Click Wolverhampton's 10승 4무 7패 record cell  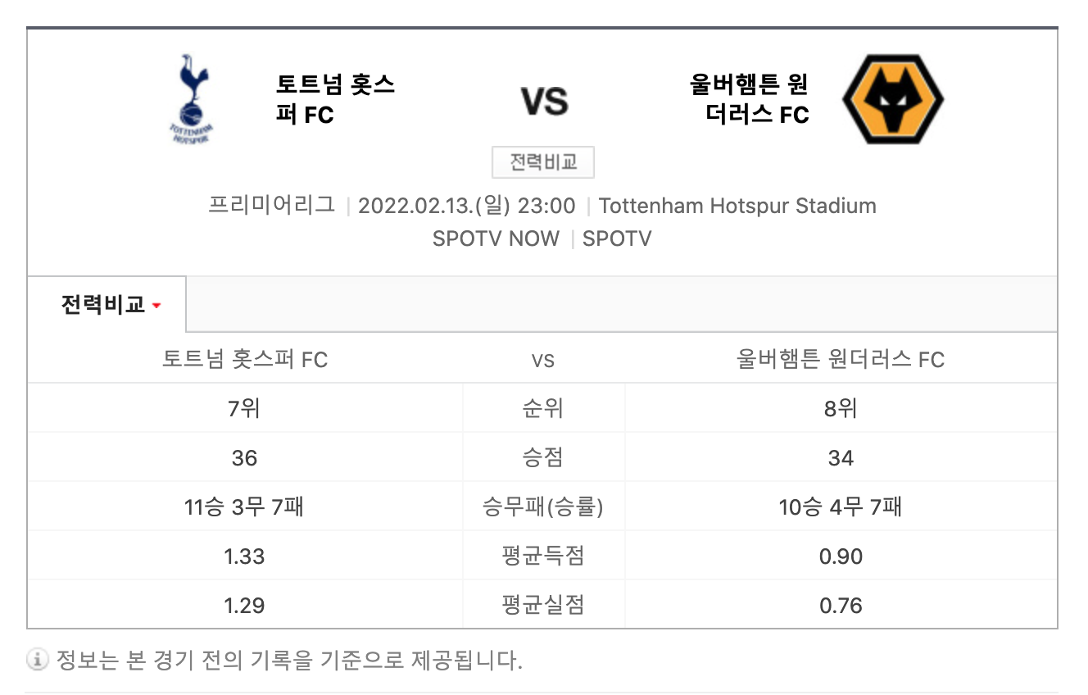841,506
